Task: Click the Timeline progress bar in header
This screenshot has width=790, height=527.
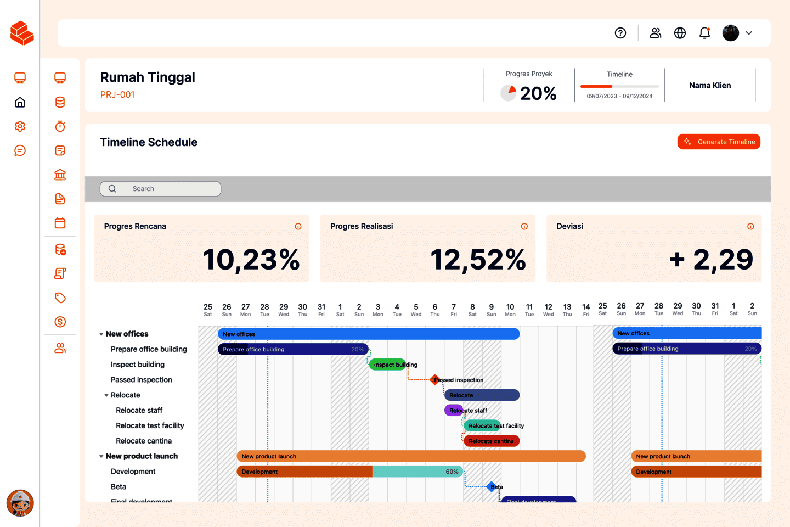Action: click(x=619, y=86)
